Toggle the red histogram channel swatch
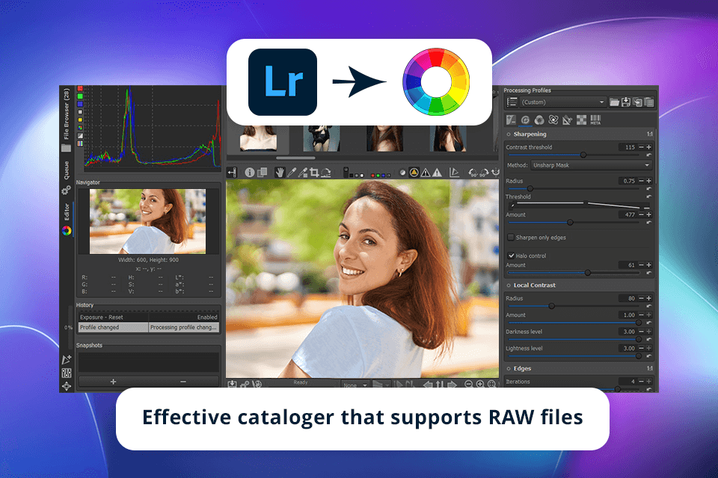Screen dimensions: 718x478 click(x=80, y=88)
